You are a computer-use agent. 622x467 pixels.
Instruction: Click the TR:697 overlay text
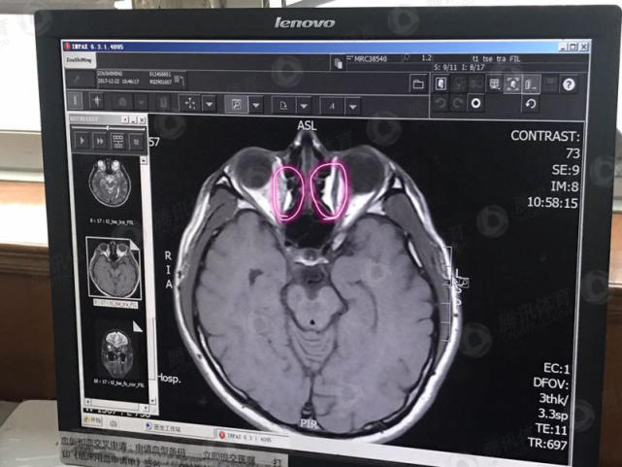(x=547, y=444)
